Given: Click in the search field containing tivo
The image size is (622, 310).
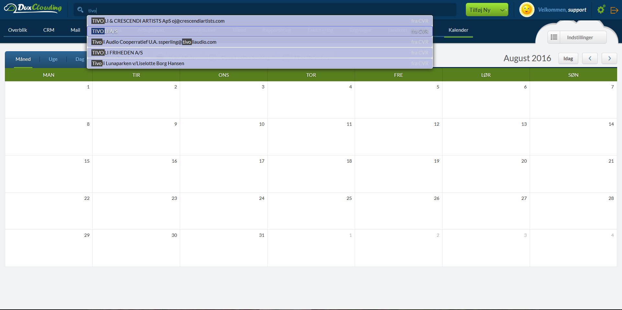Looking at the screenshot, I should [265, 10].
